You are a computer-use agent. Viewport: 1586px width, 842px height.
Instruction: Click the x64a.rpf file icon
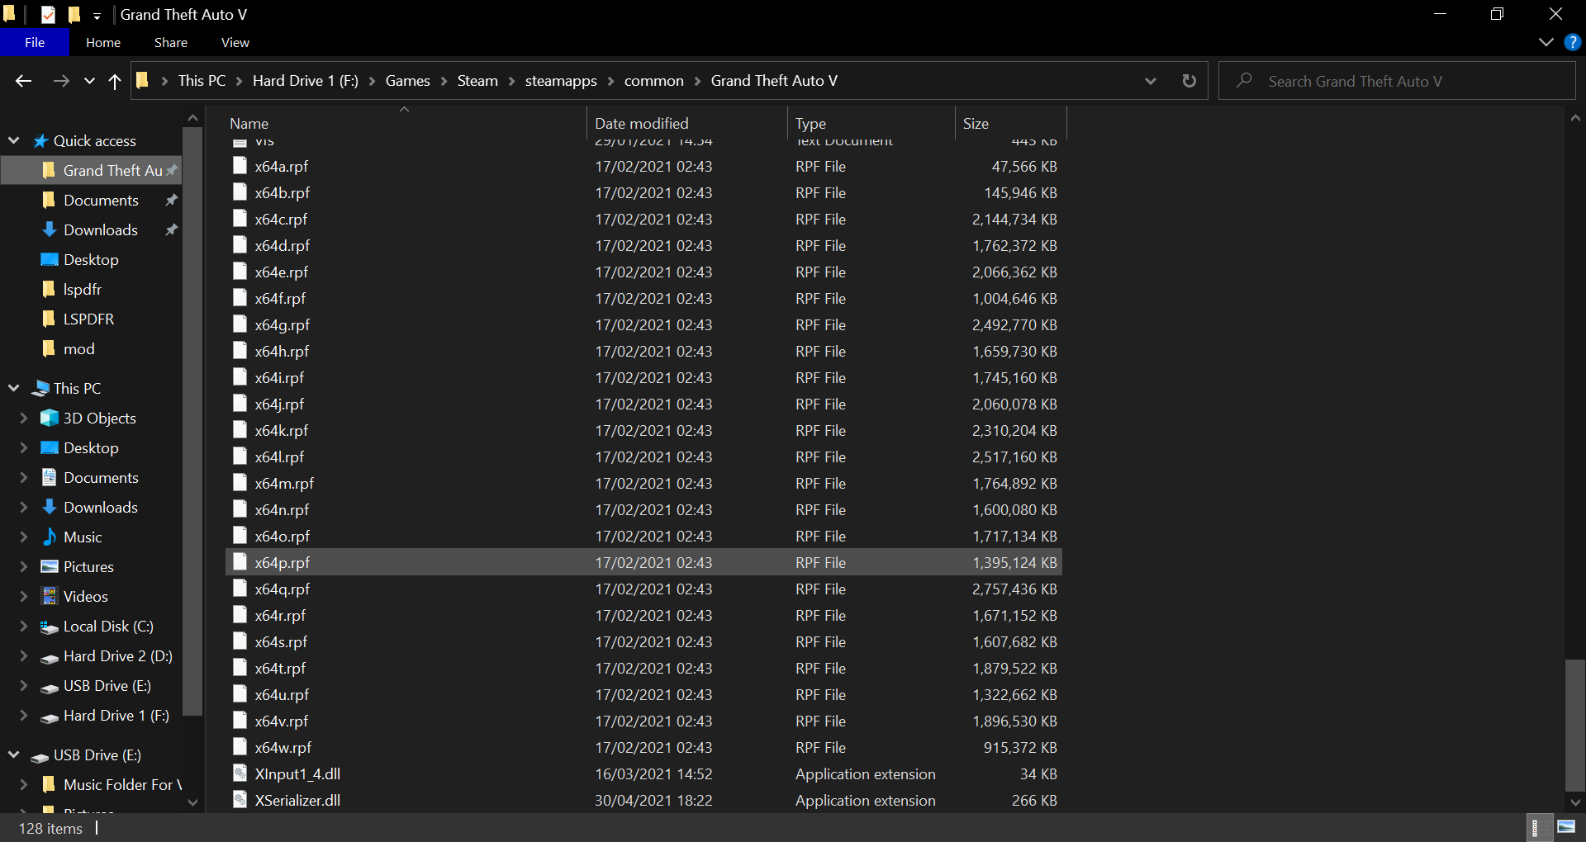240,166
